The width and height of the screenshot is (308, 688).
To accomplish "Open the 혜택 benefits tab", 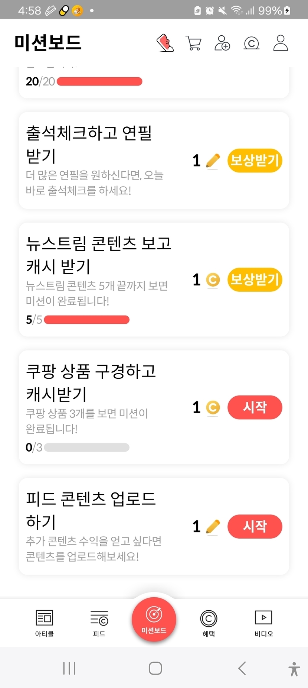I will pos(209,623).
